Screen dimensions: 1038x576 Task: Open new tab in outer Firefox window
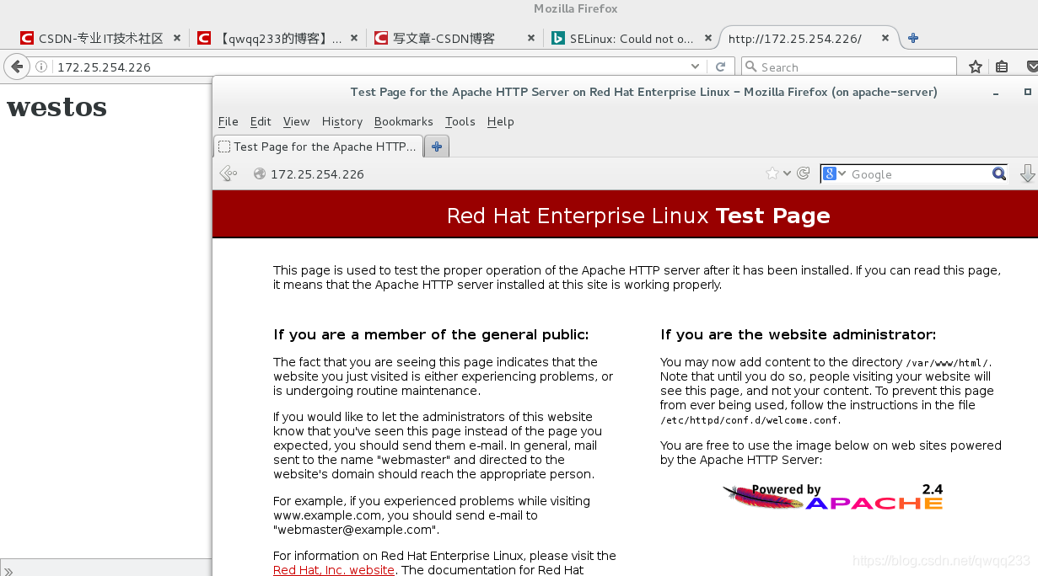912,38
